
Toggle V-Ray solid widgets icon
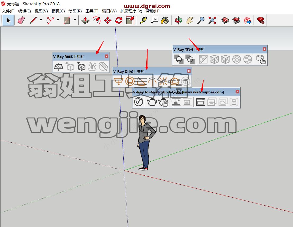point(179,59)
